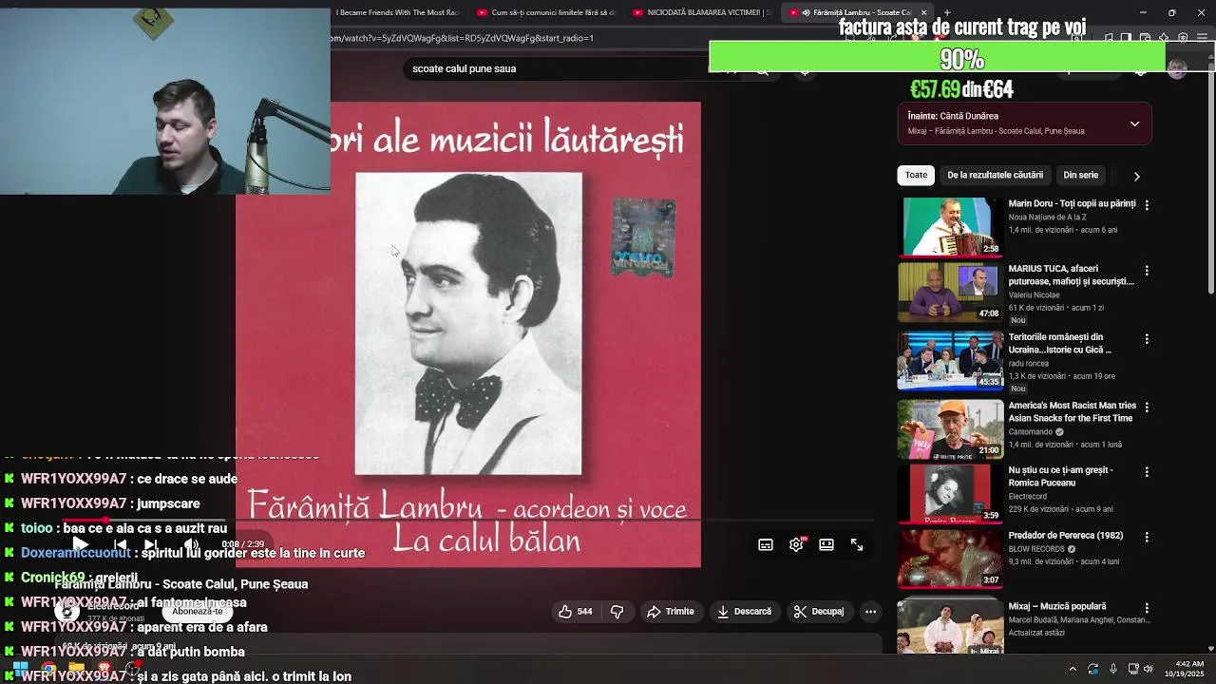
Task: Open options for Mixaj – Muzică populară
Action: (1147, 608)
